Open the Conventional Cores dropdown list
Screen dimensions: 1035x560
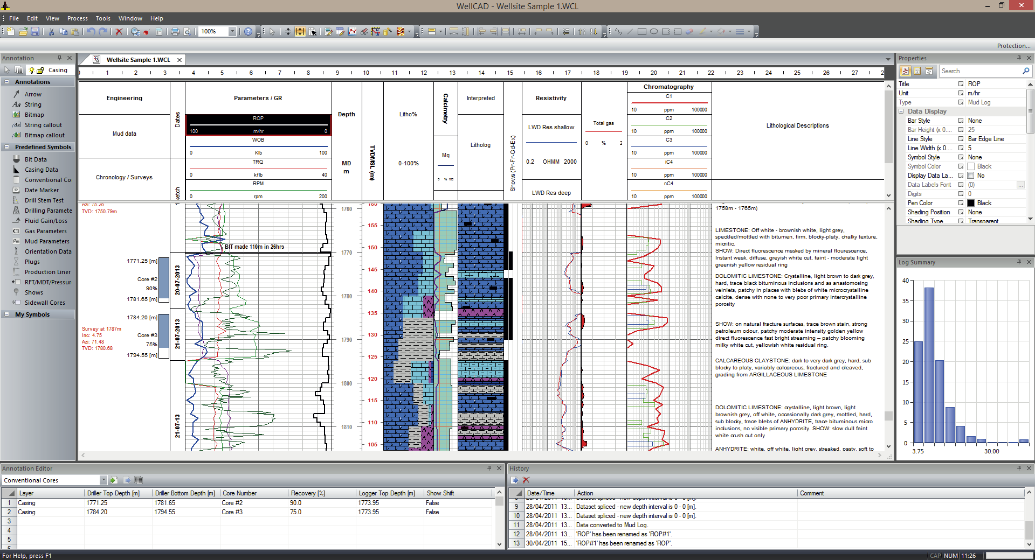[x=103, y=480]
